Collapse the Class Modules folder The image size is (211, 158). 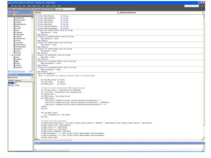click(10, 55)
